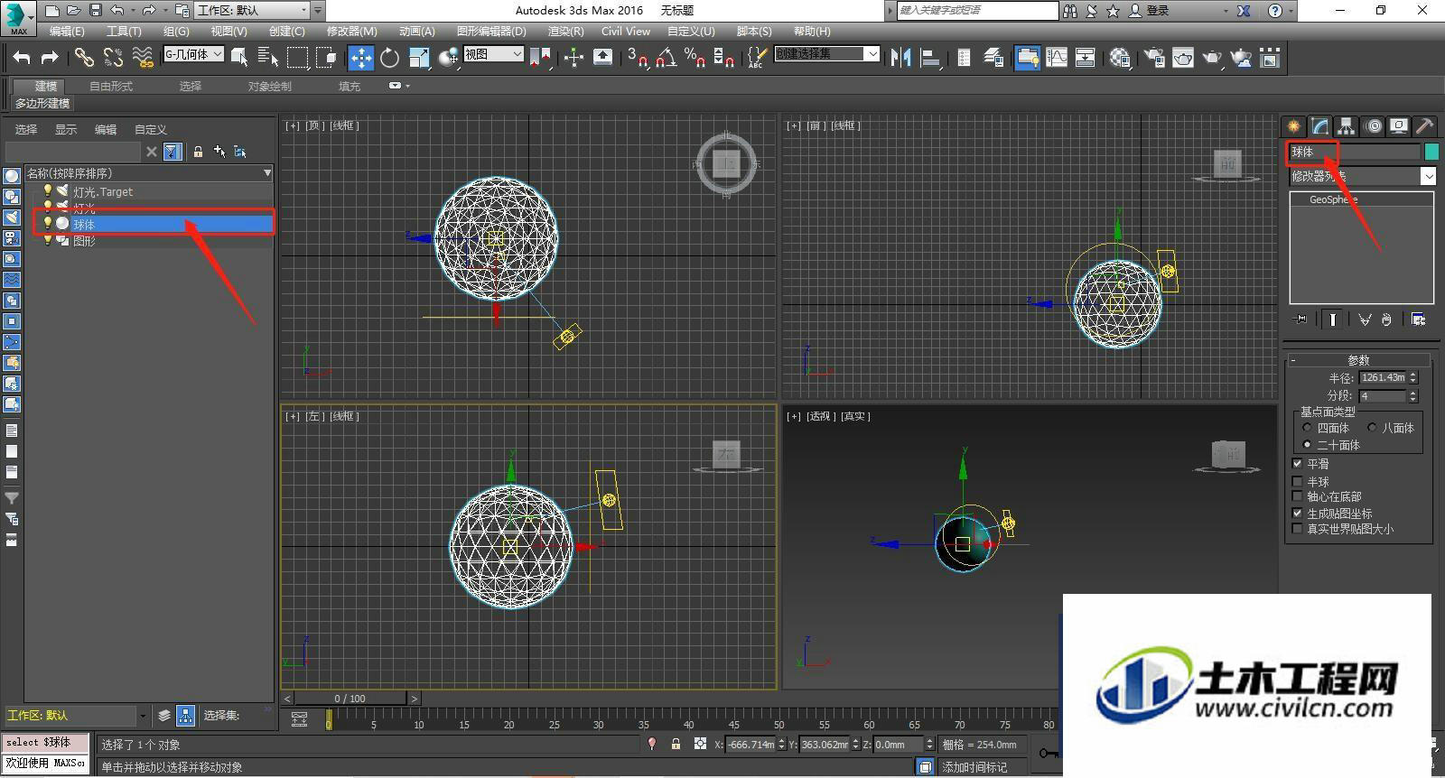The width and height of the screenshot is (1445, 778).
Task: Open Render Setup dialog
Action: point(1153,58)
